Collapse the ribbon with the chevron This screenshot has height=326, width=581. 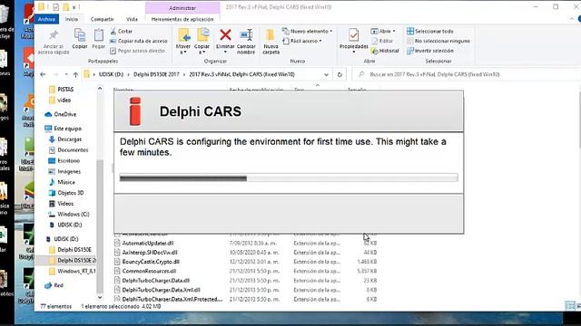[x=572, y=19]
